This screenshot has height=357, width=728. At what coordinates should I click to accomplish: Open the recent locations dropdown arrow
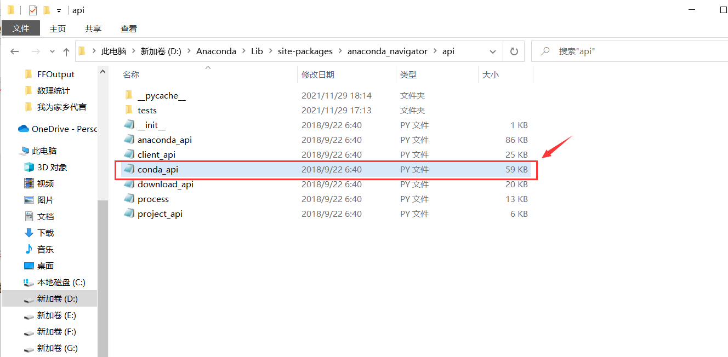[x=53, y=51]
